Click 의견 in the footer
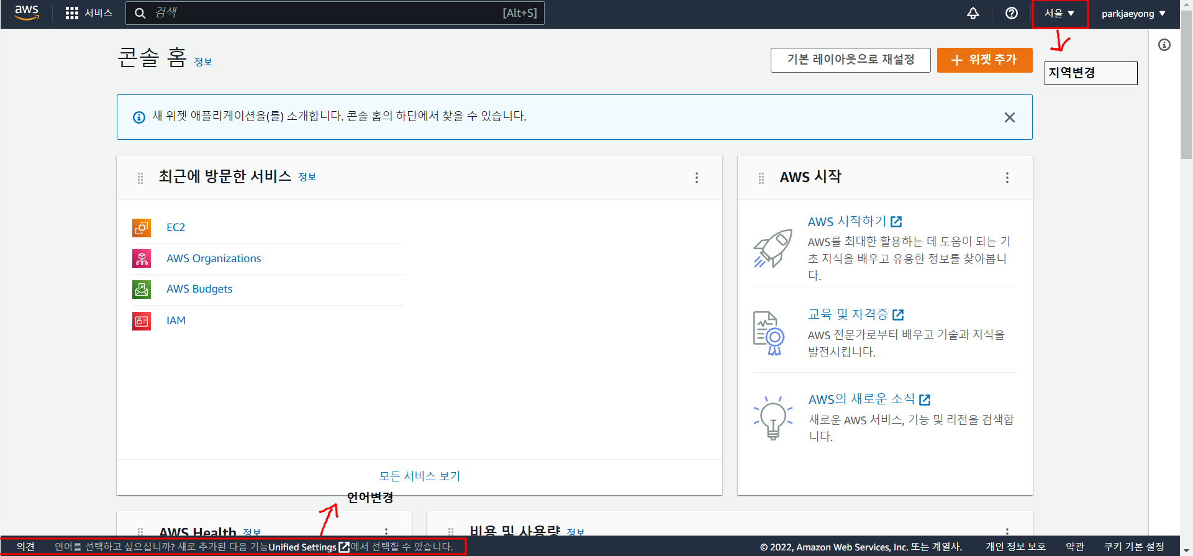 [x=25, y=547]
